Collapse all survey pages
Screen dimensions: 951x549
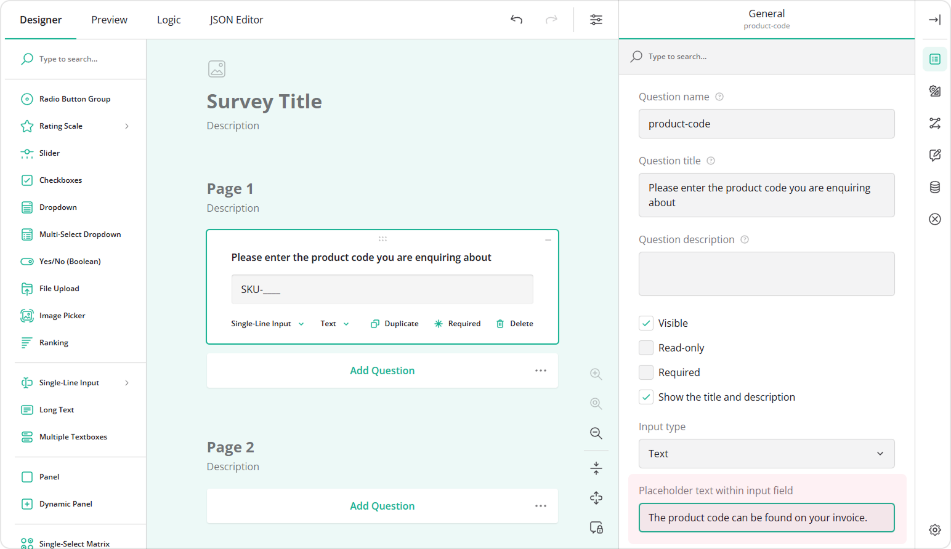click(595, 468)
